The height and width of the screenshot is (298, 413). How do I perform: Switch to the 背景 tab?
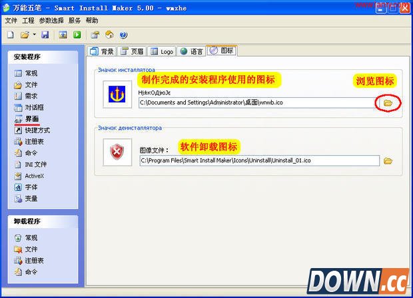[102, 51]
